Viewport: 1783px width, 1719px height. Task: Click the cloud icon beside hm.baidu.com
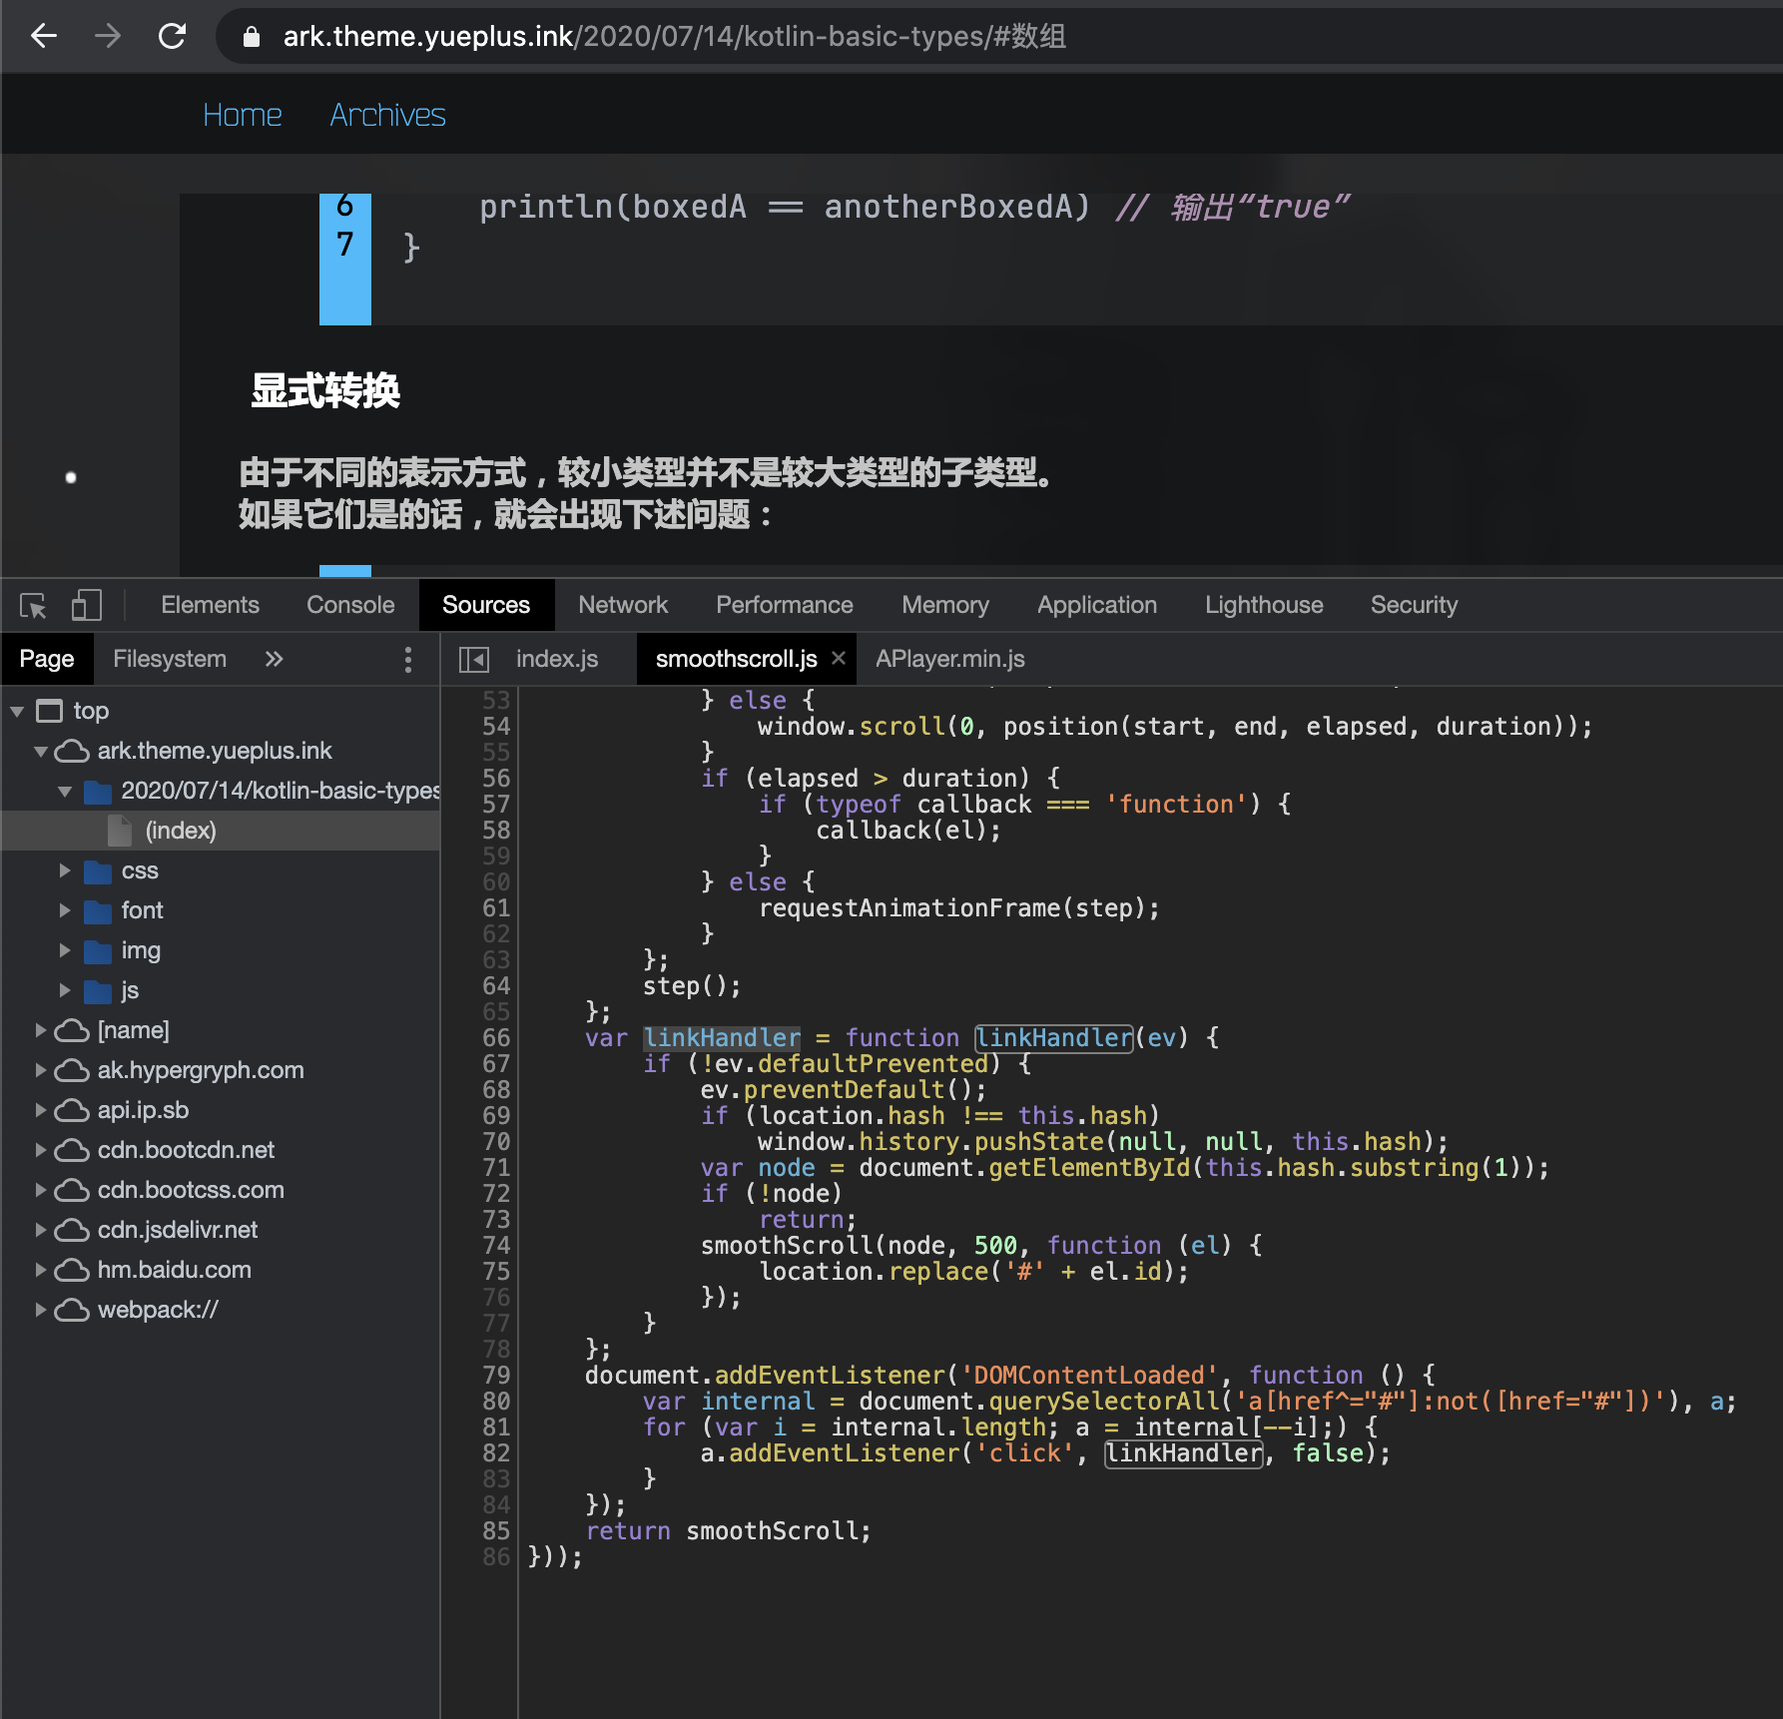tap(72, 1270)
